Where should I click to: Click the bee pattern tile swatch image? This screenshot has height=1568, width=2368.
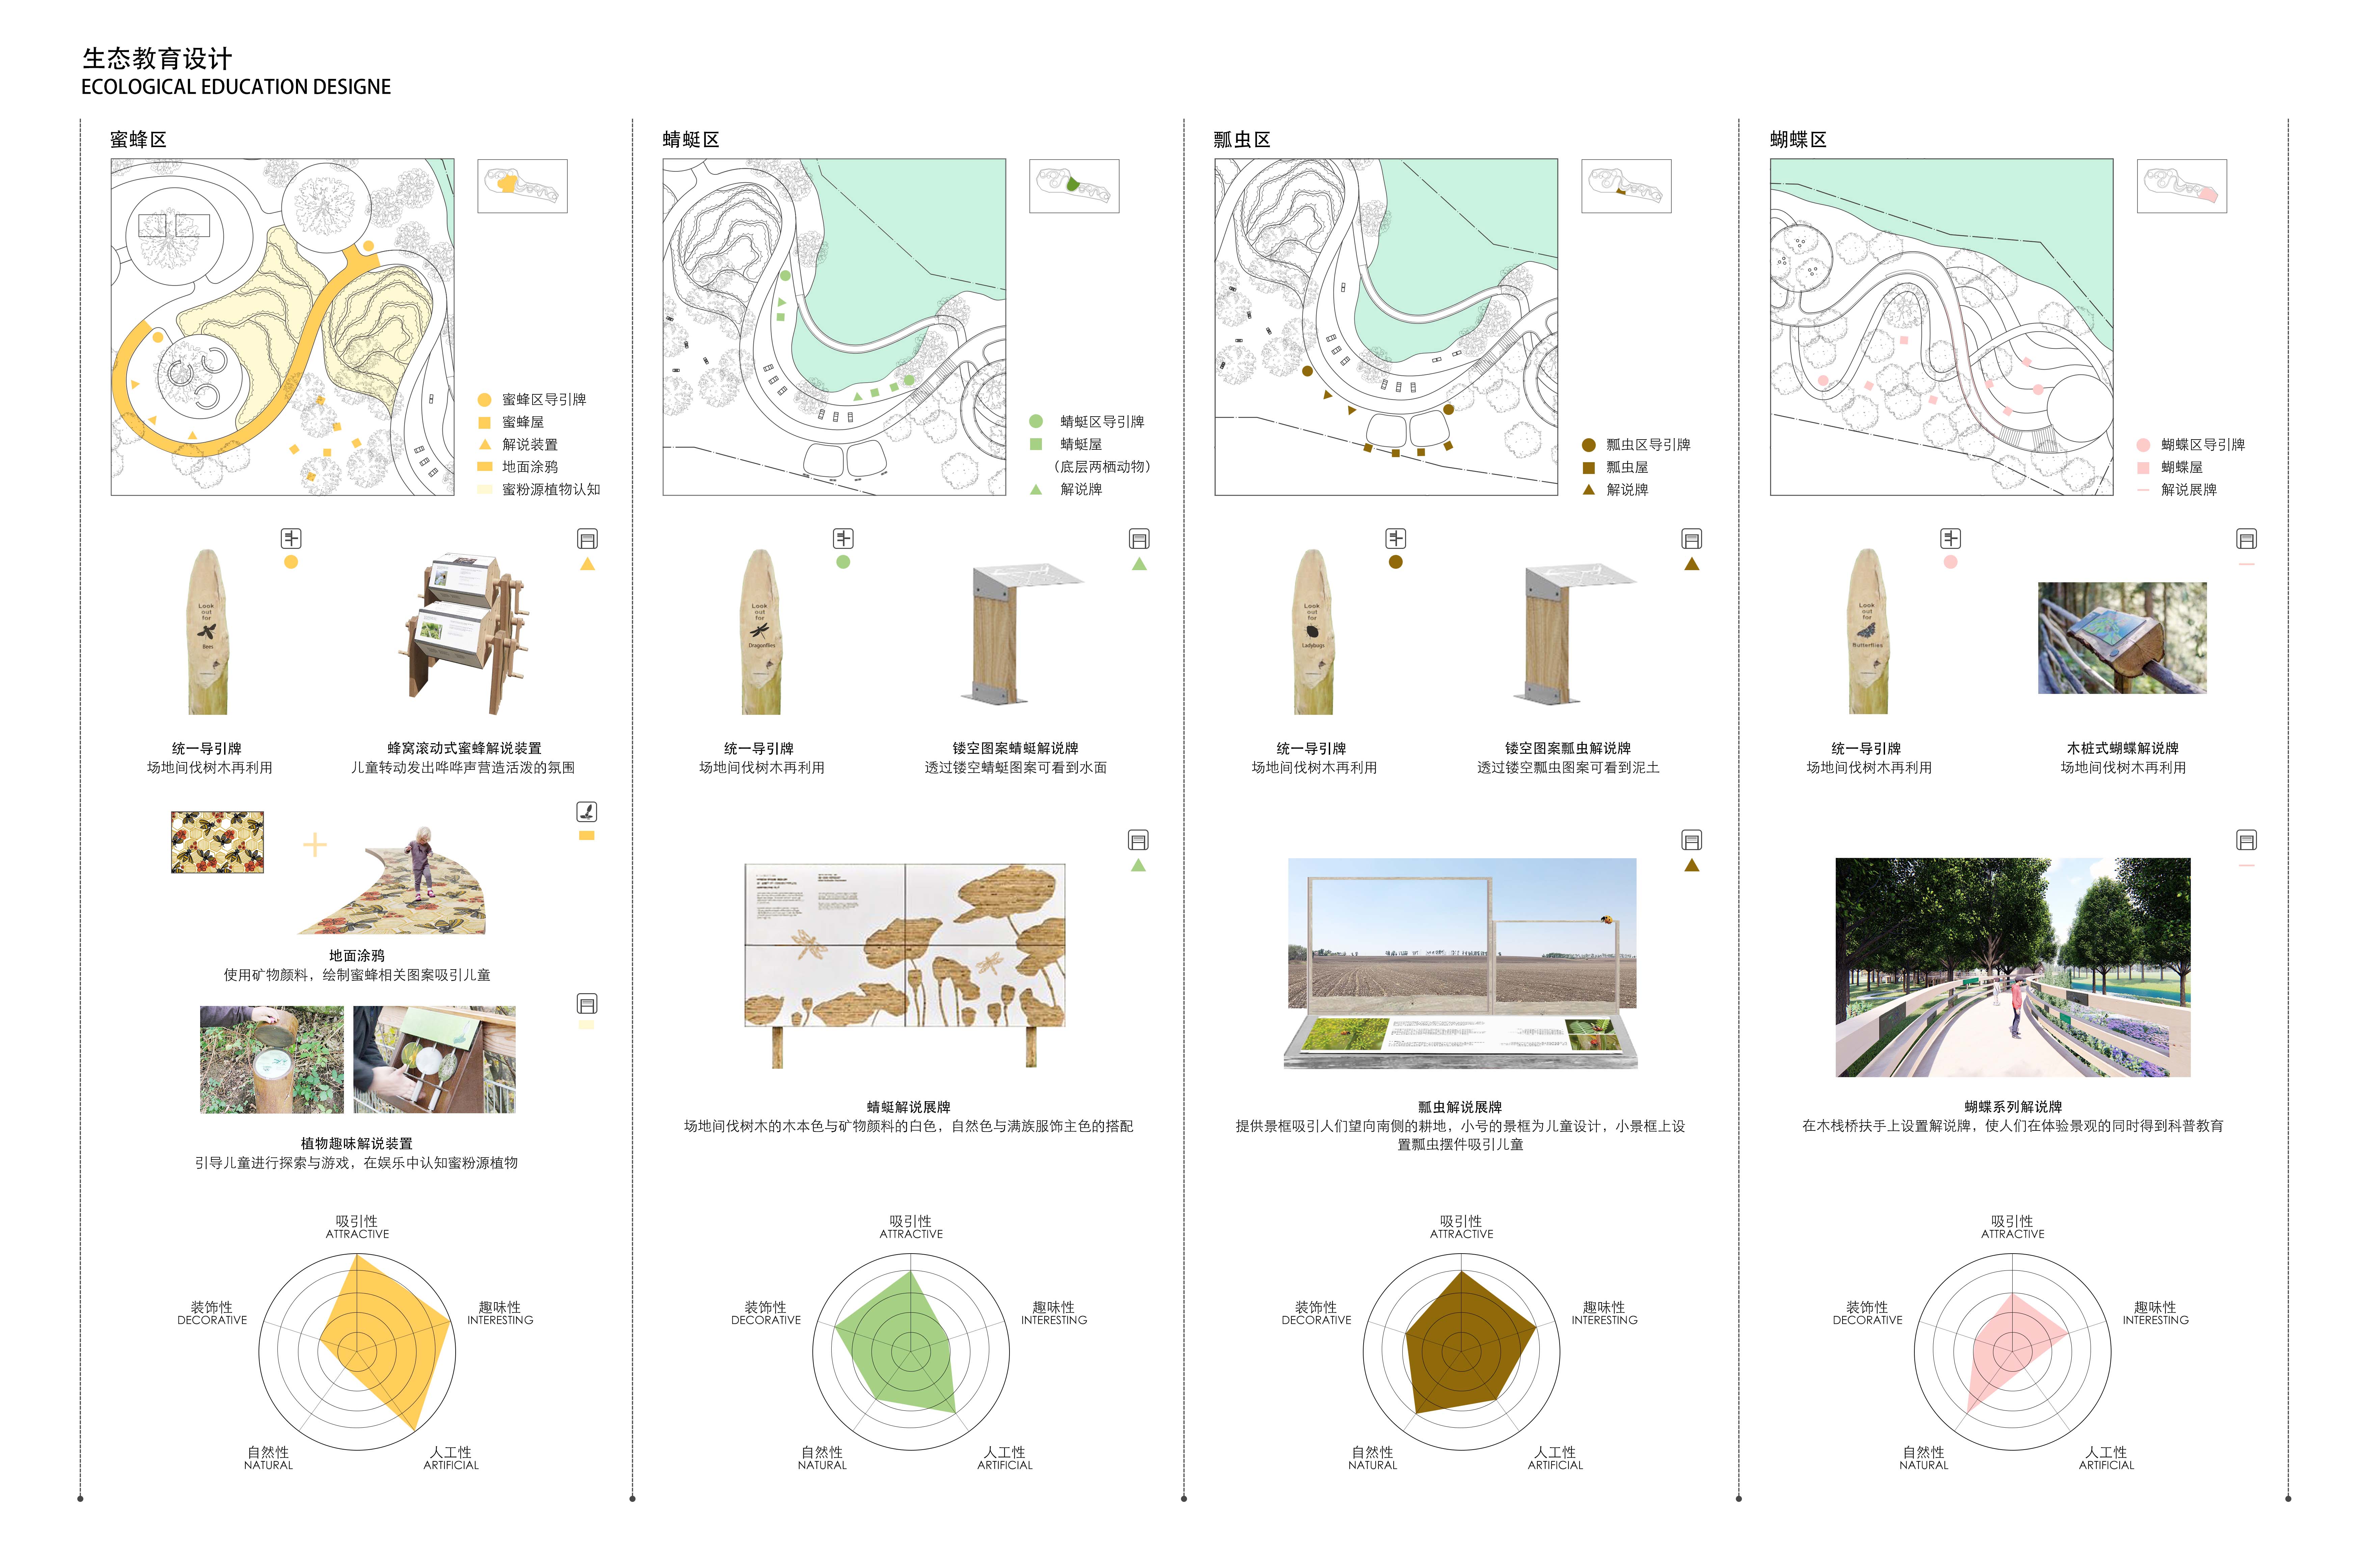[x=217, y=842]
